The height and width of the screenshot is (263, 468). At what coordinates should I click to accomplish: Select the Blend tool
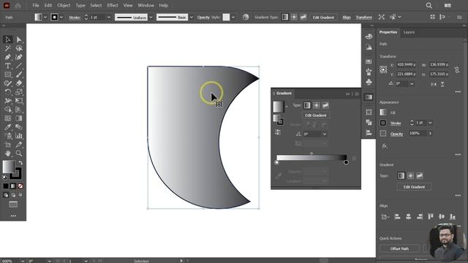pos(19,127)
